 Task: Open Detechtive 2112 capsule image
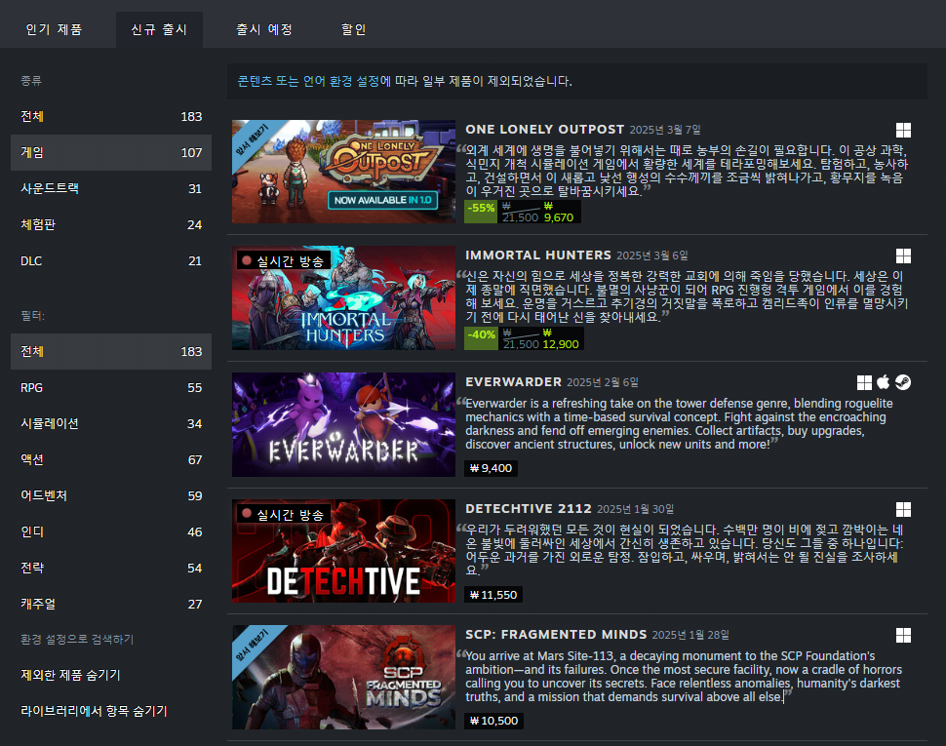point(344,551)
